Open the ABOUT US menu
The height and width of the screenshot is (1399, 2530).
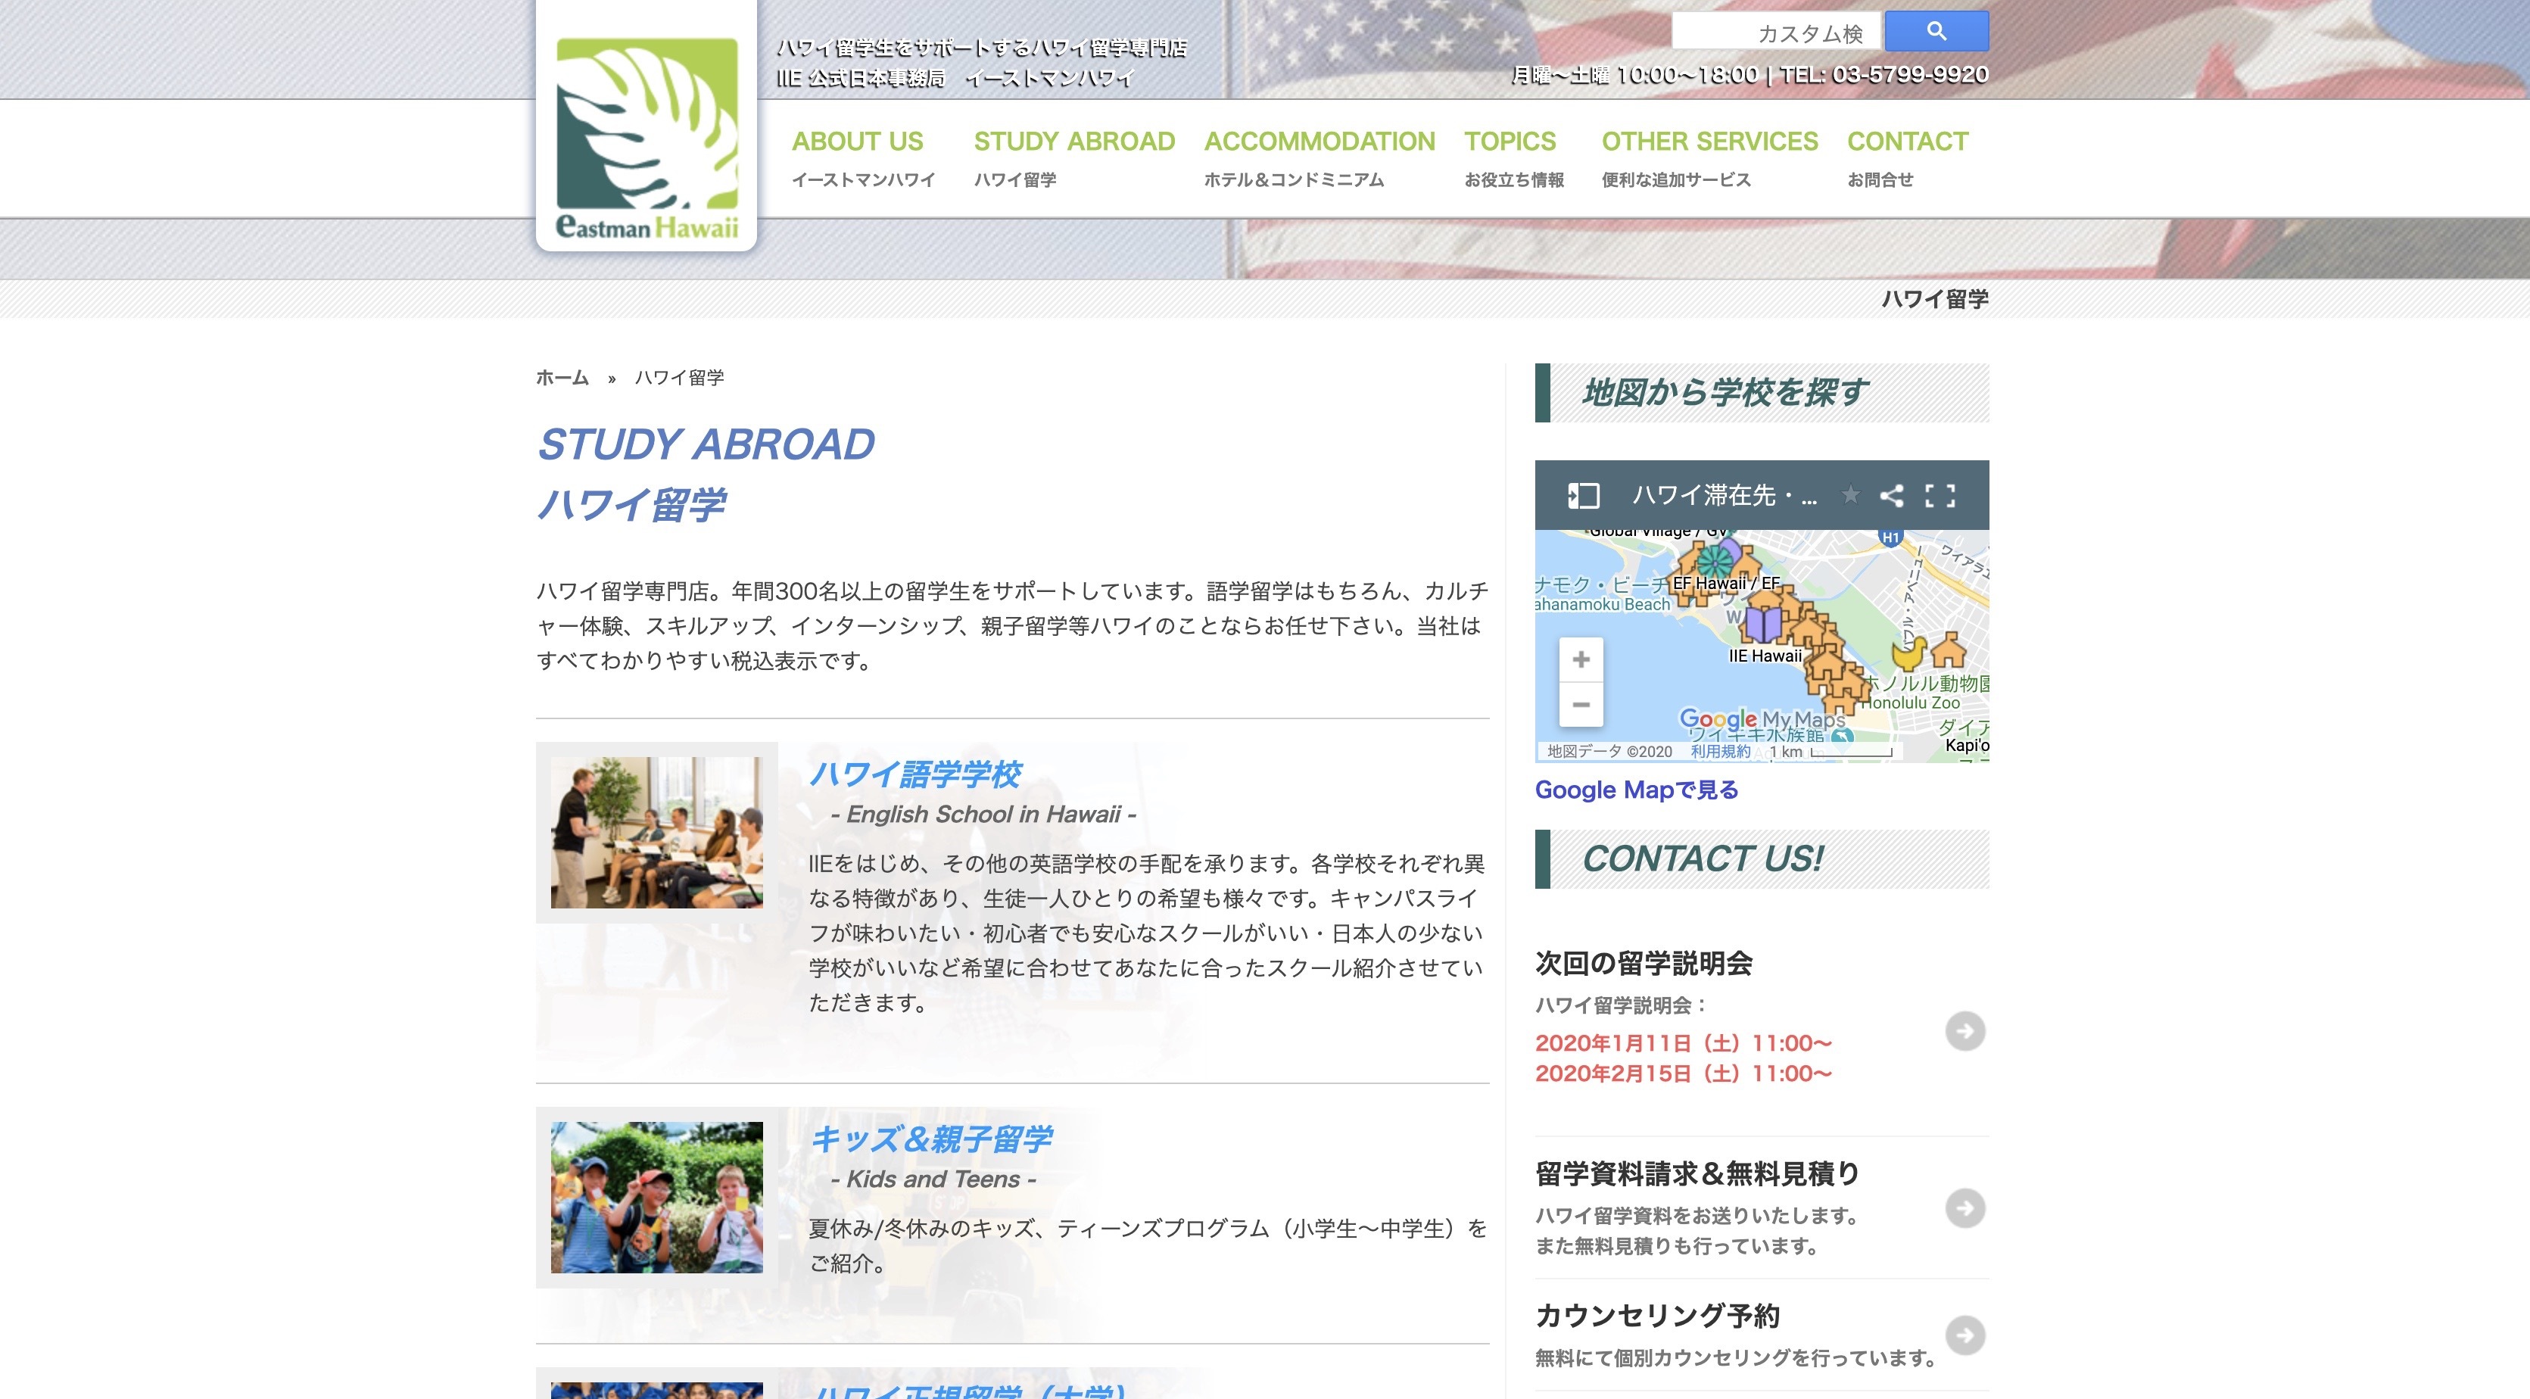(856, 142)
